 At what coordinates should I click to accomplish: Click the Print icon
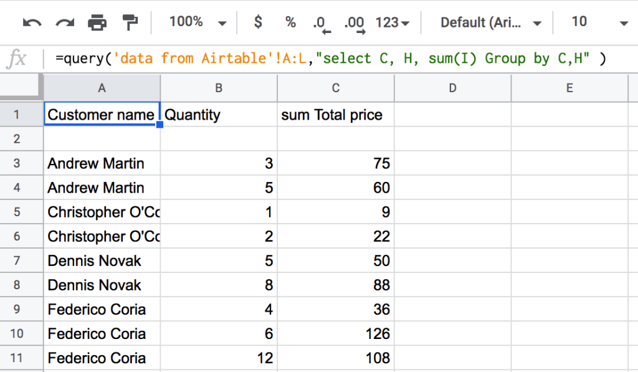click(x=97, y=22)
